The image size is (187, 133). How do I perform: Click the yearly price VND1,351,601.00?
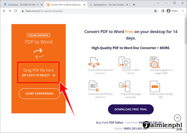point(135,129)
